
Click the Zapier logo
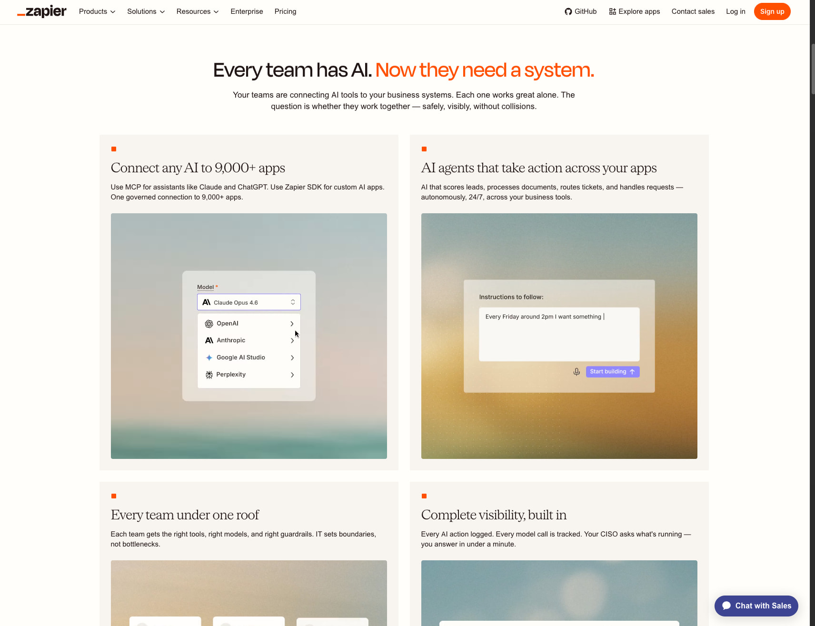42,11
